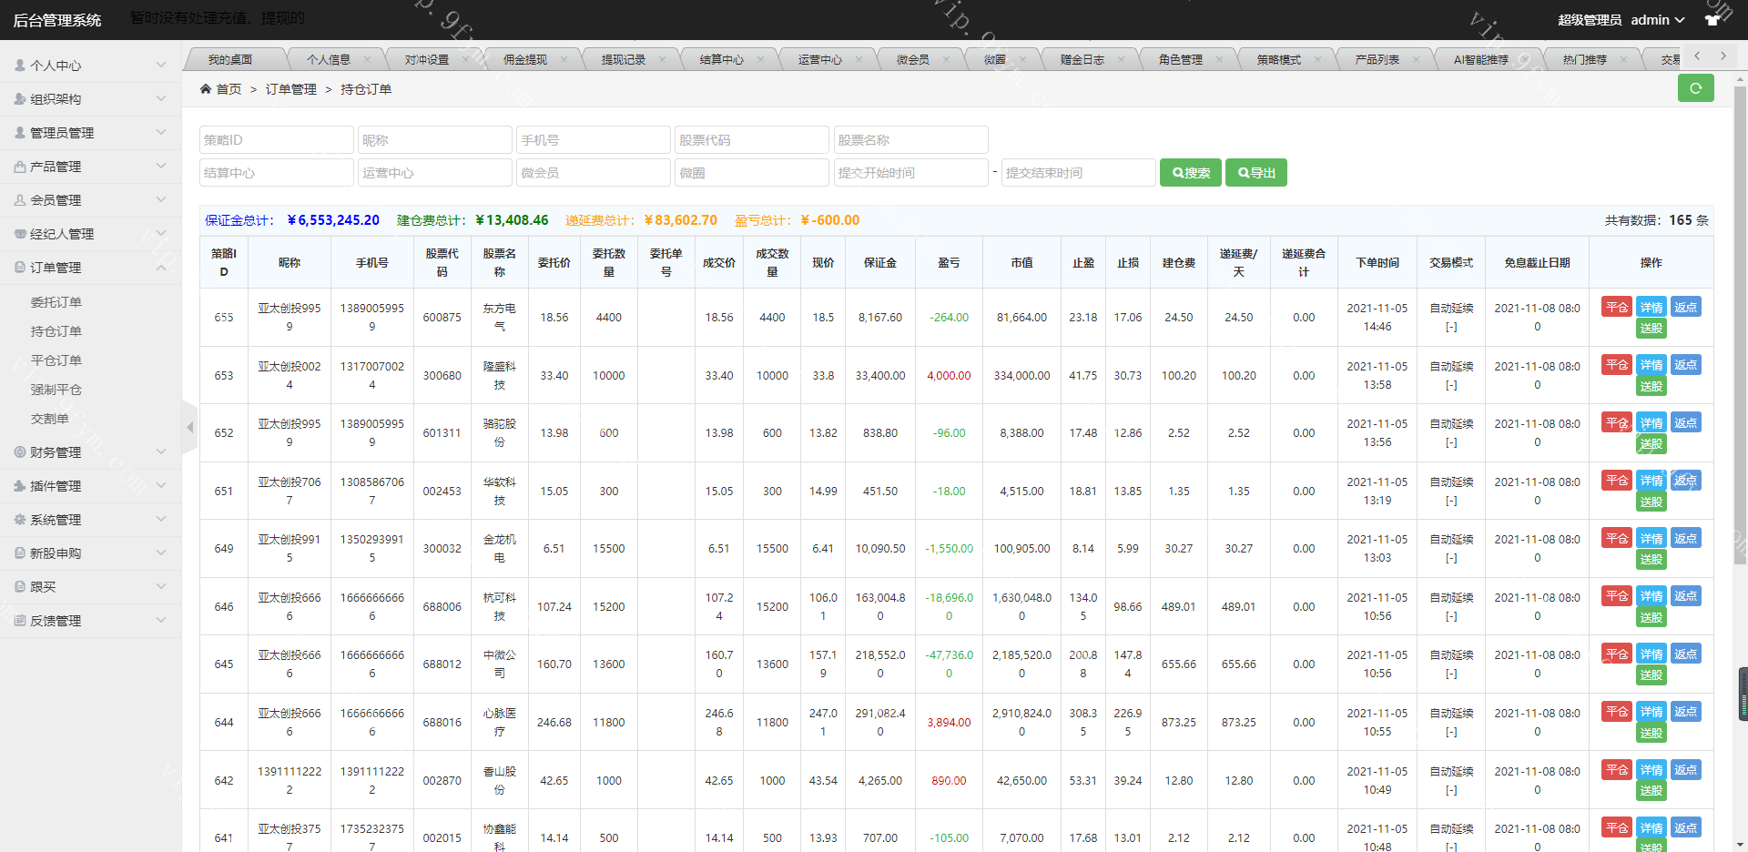1748x852 pixels.
Task: Expand the 会员管理 sidebar menu
Action: click(x=90, y=200)
